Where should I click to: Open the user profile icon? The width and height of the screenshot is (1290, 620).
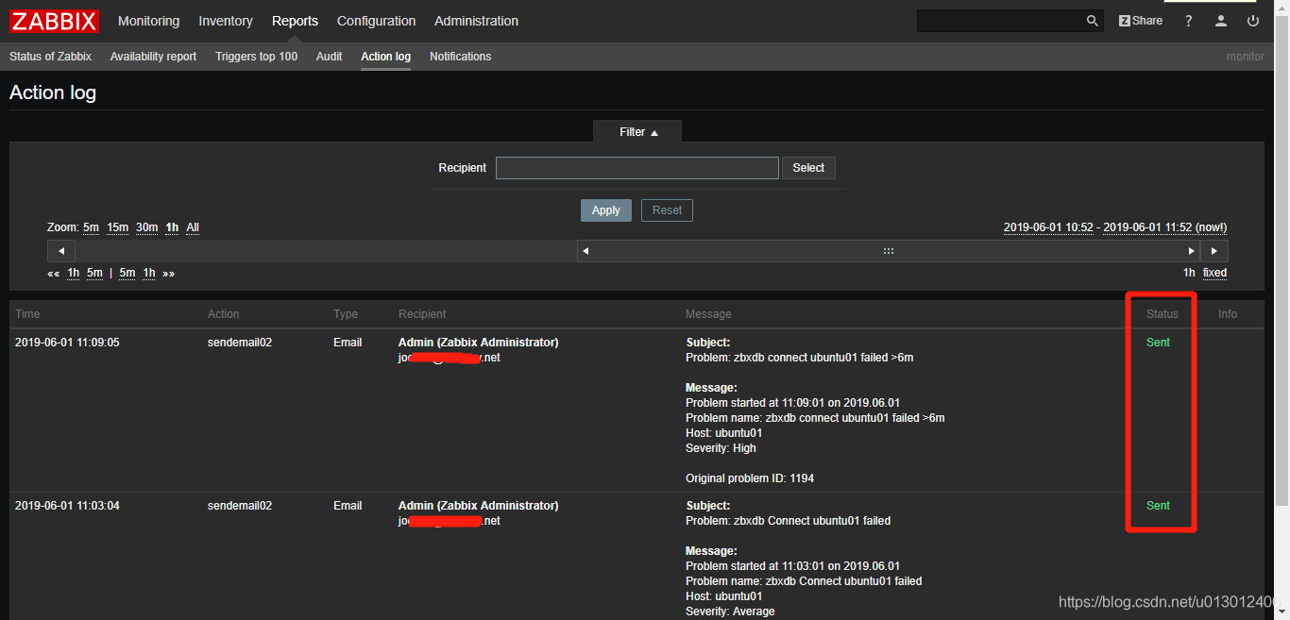tap(1221, 21)
